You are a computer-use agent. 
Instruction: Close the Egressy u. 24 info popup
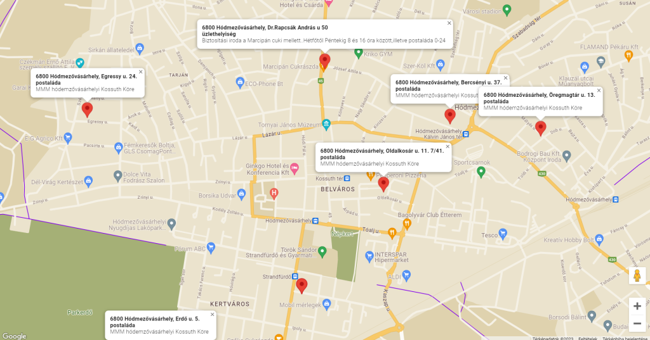141,72
